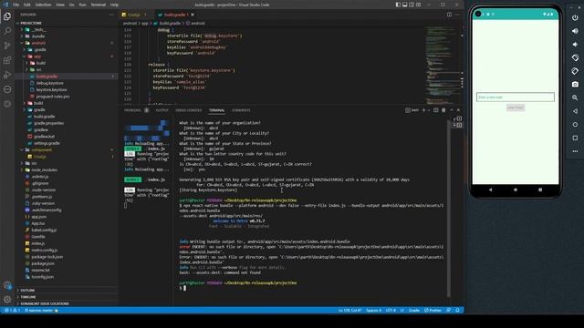The height and width of the screenshot is (328, 584).
Task: Create a new terminal with the plus icon
Action: pyautogui.click(x=423, y=110)
